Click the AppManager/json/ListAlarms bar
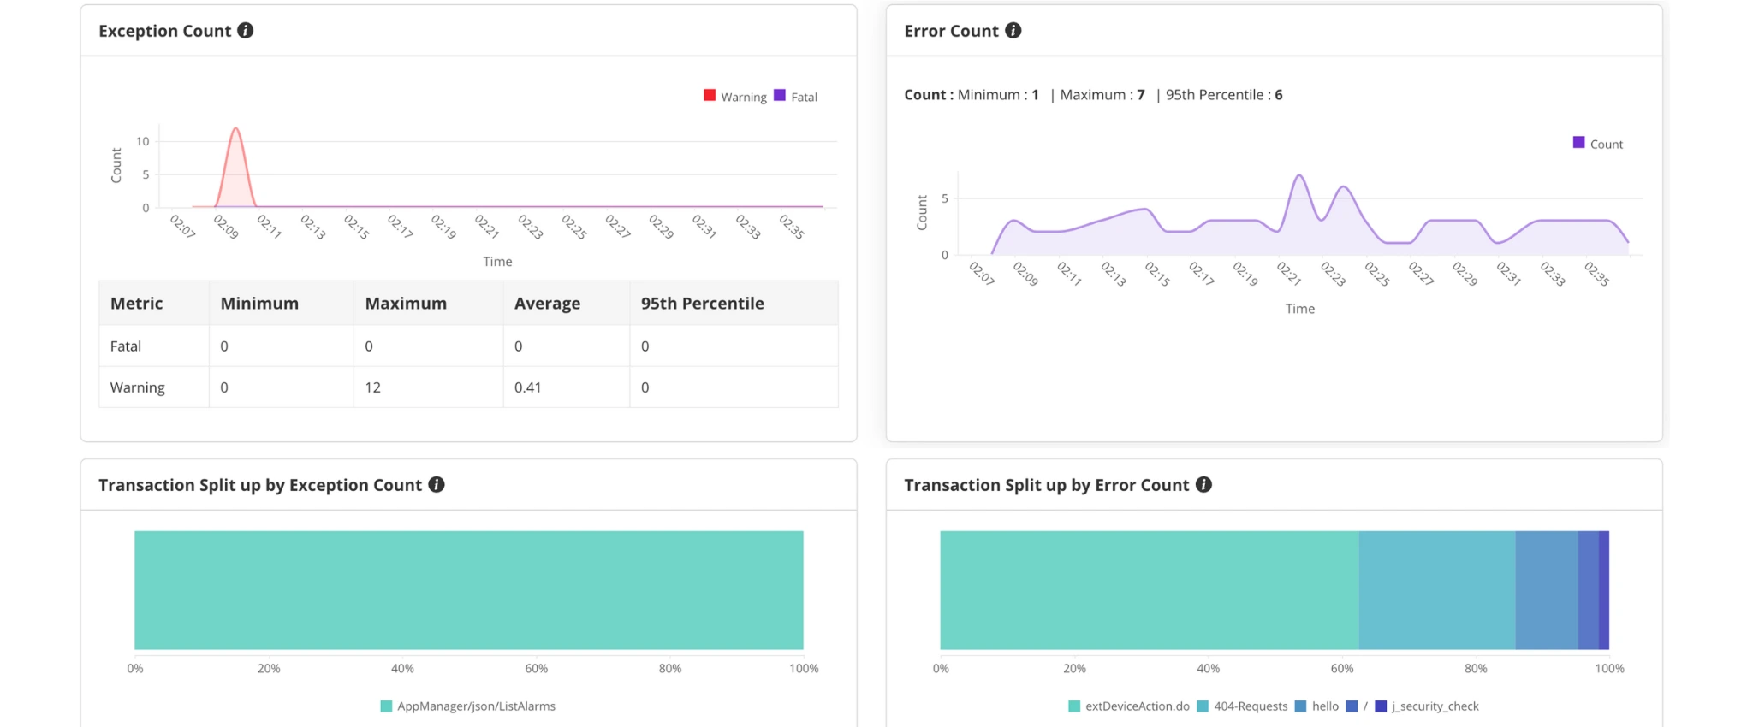The height and width of the screenshot is (727, 1753). pyautogui.click(x=468, y=590)
